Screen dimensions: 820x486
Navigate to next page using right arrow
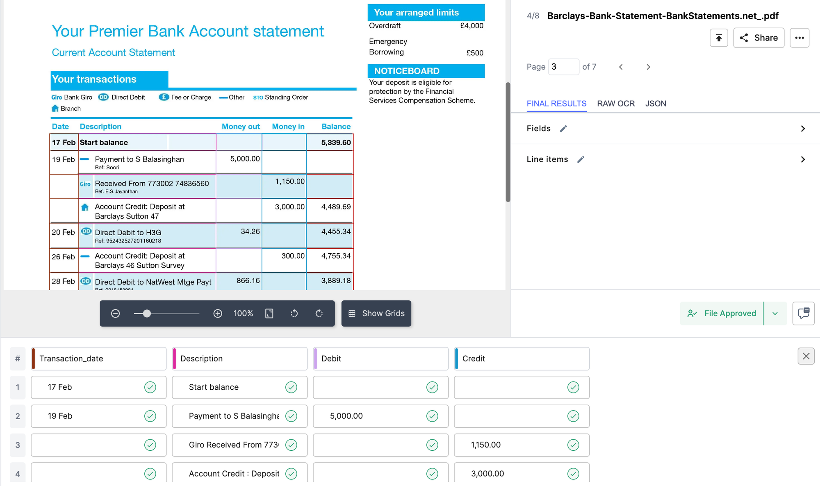(x=649, y=66)
